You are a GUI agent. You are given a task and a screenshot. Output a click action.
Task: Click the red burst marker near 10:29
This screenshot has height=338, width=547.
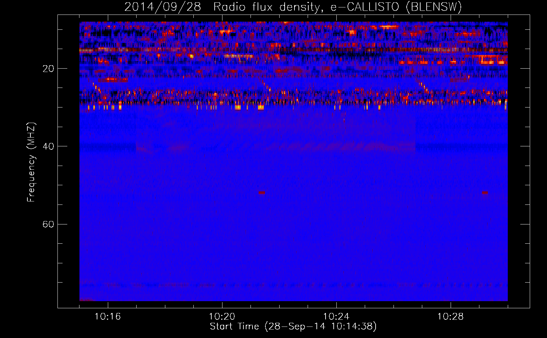[485, 193]
